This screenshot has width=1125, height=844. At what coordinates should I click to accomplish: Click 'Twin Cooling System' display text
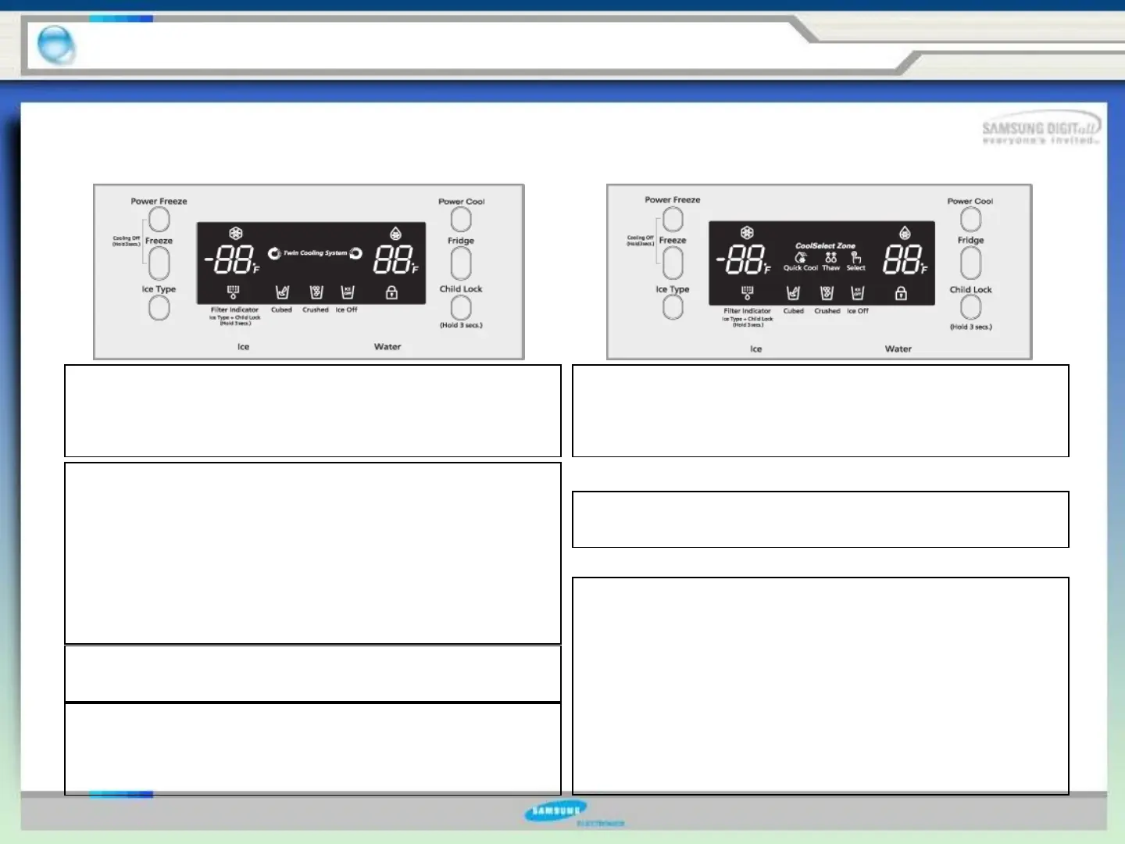(x=315, y=253)
